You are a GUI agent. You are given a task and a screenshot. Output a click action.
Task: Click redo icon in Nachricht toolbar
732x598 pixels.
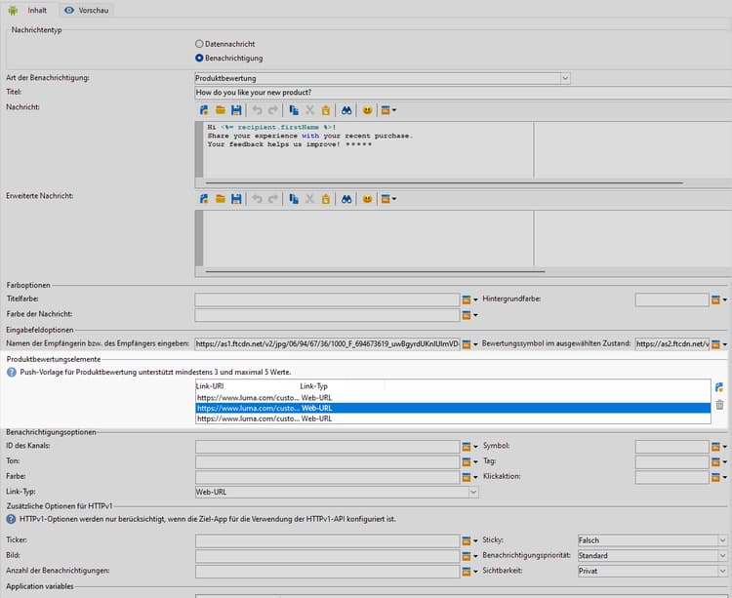tap(273, 110)
